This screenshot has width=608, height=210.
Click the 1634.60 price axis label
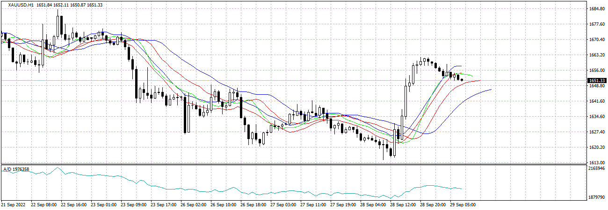(597, 117)
